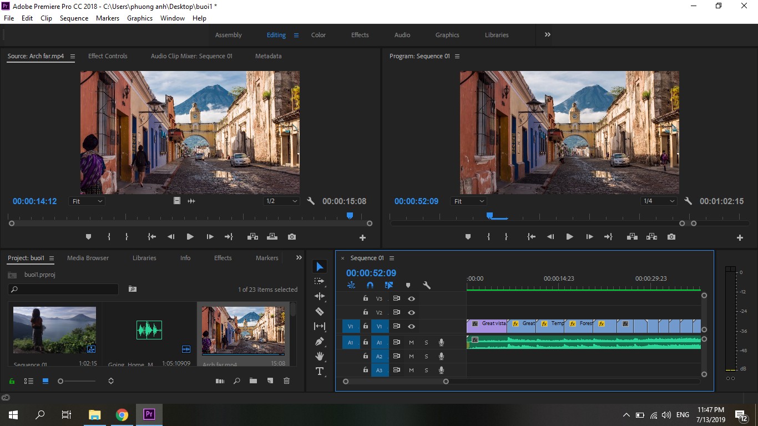Switch to the Color workspace tab
Screen dimensions: 758x426
pos(319,35)
